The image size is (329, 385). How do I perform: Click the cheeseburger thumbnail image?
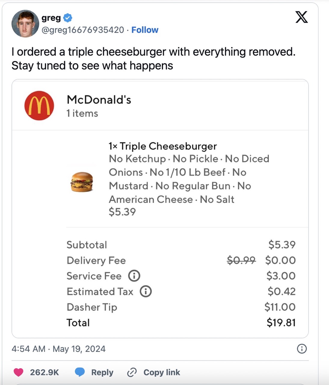tap(82, 182)
